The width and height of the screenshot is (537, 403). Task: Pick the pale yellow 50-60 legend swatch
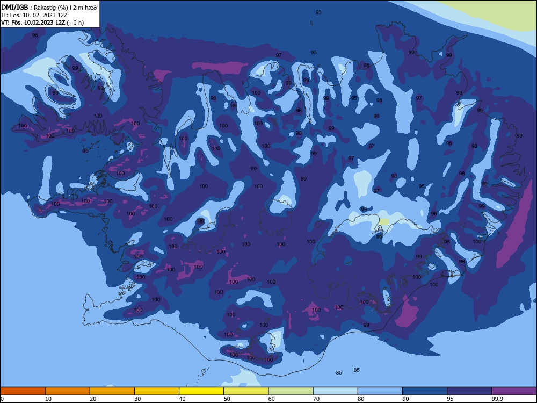[246, 391]
